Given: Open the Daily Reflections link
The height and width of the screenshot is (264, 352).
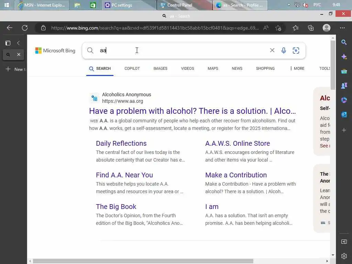Looking at the screenshot, I should coord(121,143).
